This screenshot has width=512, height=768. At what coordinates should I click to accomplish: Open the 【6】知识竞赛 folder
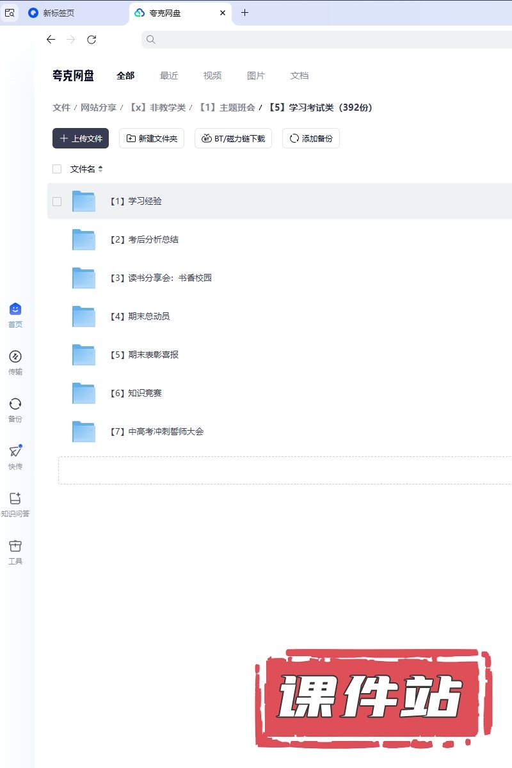145,394
